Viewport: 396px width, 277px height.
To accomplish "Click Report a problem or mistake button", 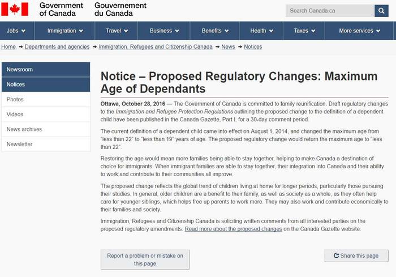I will pos(145,259).
